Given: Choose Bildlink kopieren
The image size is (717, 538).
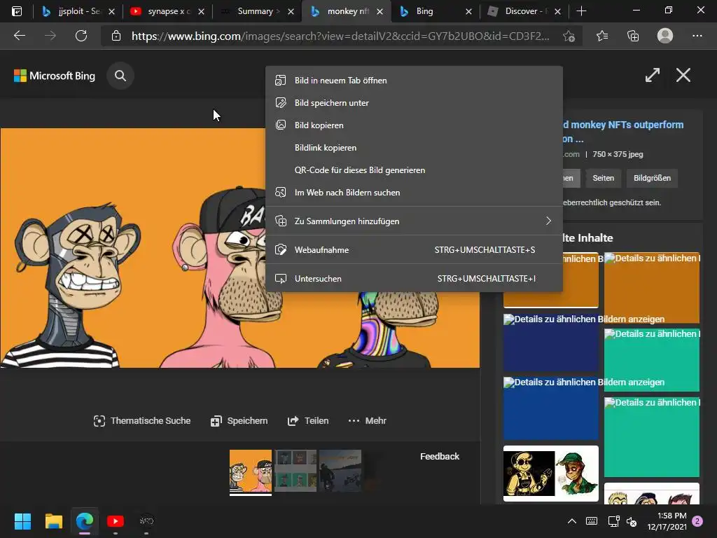Looking at the screenshot, I should pos(414,147).
